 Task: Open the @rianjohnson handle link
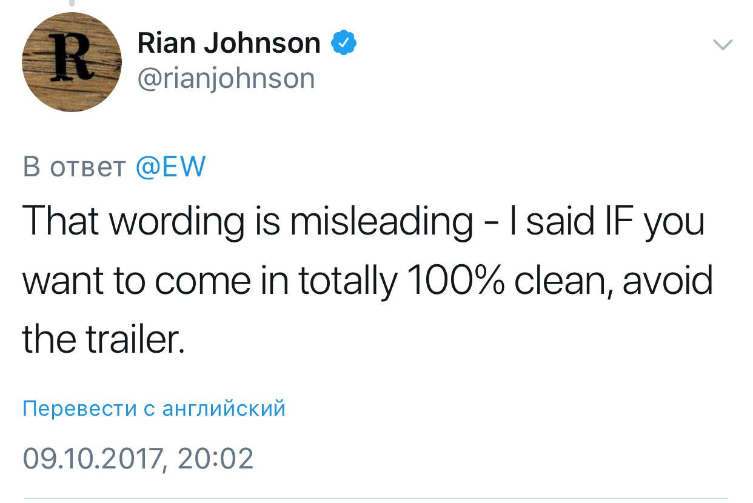pyautogui.click(x=227, y=78)
